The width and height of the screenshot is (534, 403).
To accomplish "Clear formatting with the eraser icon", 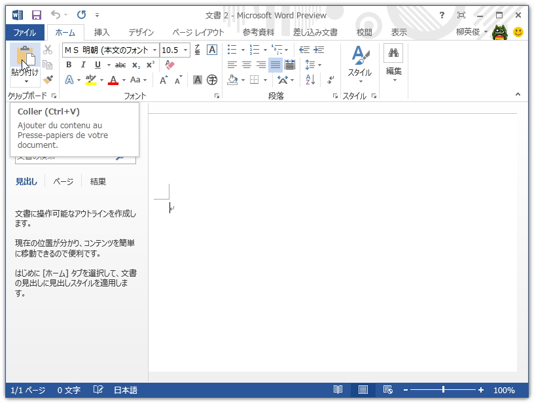I will tap(168, 65).
